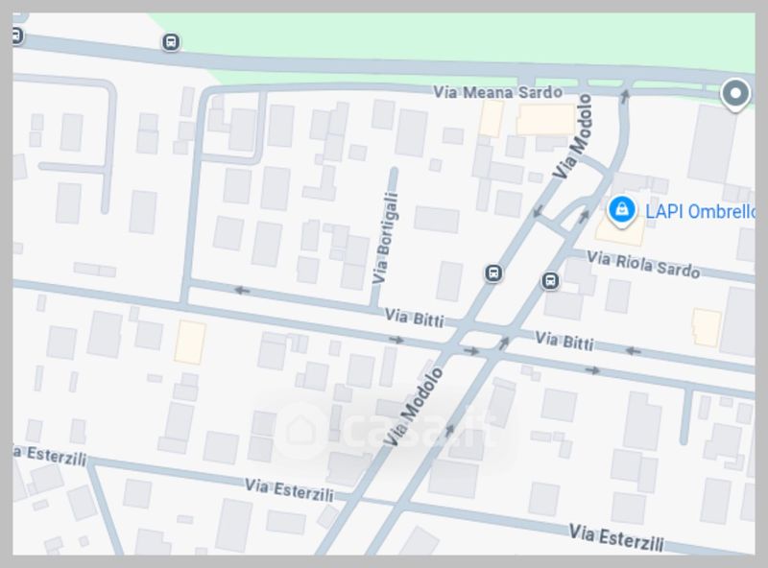Click the Via Esterzili label at bottom right
The width and height of the screenshot is (768, 568).
pyautogui.click(x=616, y=537)
